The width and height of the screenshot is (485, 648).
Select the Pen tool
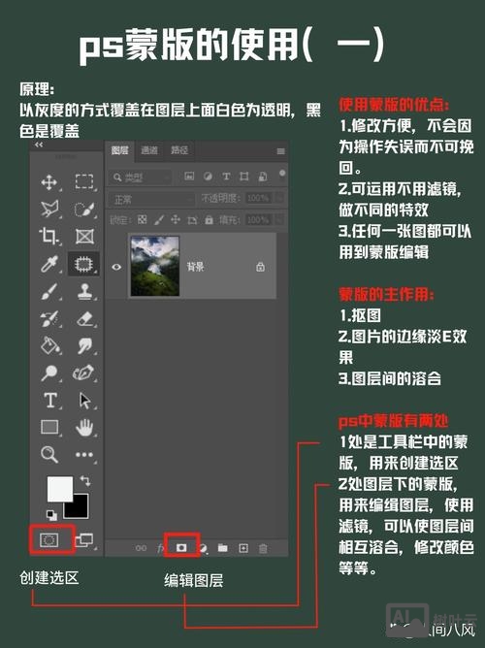[83, 373]
